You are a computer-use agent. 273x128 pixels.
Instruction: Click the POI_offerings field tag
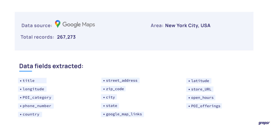click(204, 106)
